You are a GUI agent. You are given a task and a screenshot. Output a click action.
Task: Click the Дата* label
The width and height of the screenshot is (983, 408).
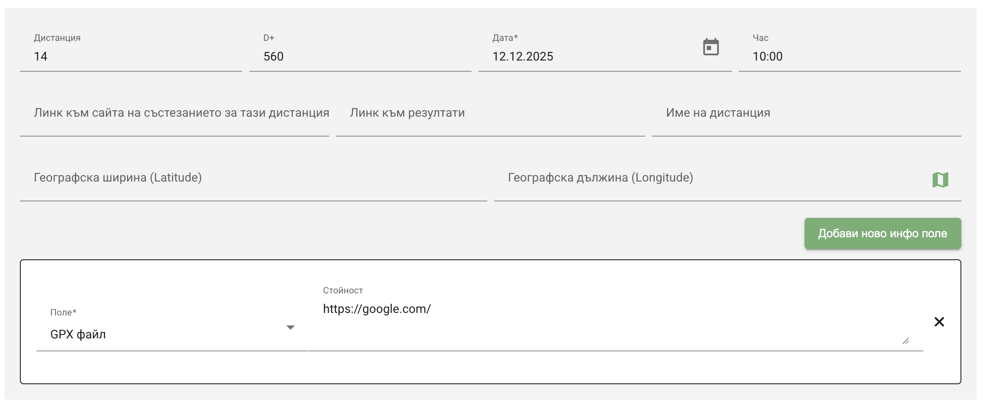point(505,38)
